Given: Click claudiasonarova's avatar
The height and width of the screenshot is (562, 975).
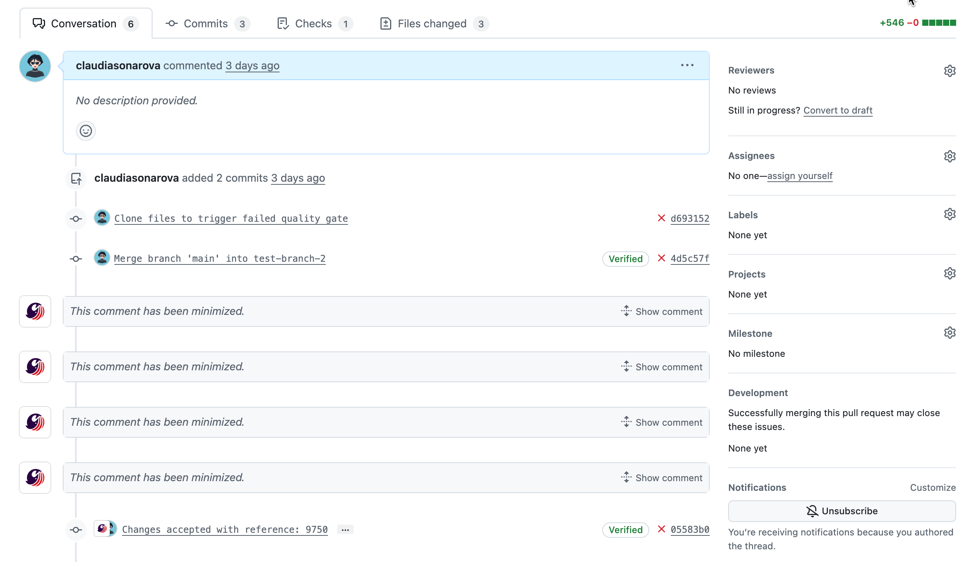Looking at the screenshot, I should coord(34,65).
